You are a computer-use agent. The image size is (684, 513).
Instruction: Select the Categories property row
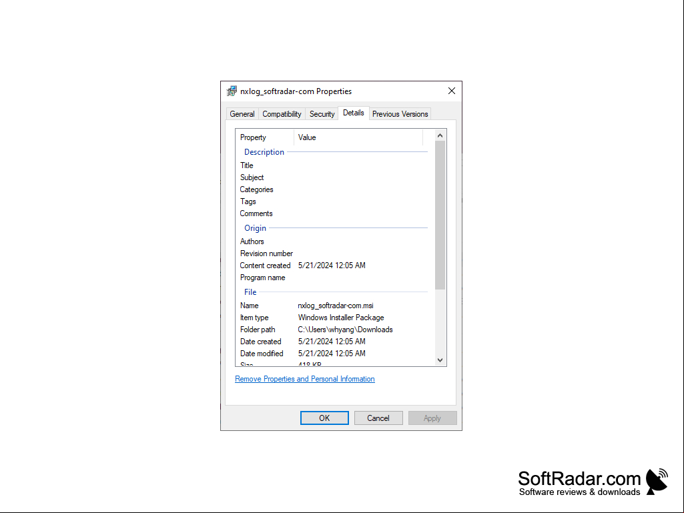click(334, 189)
